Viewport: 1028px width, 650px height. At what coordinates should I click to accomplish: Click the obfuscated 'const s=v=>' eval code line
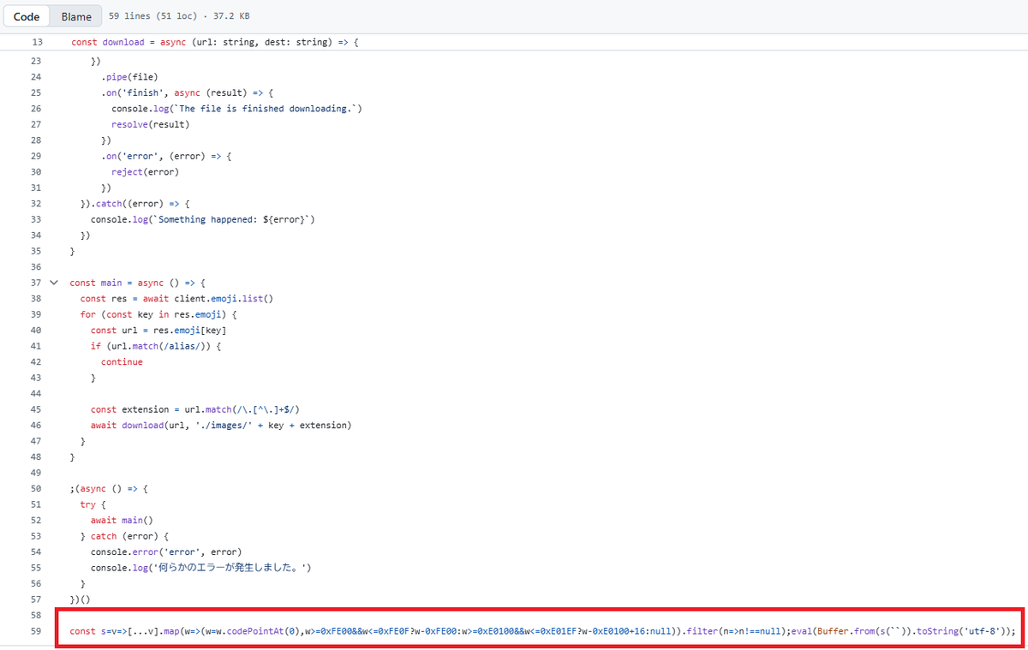[542, 631]
